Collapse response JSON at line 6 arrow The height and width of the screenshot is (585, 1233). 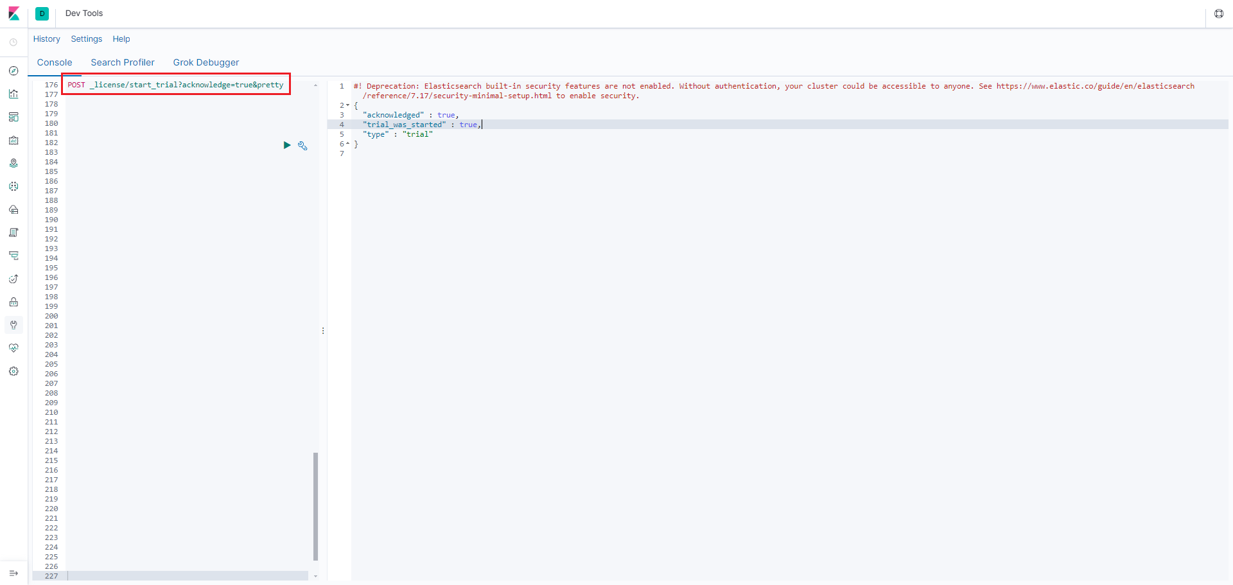tap(348, 144)
